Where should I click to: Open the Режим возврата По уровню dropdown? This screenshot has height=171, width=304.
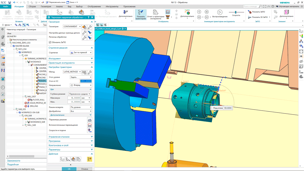81,107
